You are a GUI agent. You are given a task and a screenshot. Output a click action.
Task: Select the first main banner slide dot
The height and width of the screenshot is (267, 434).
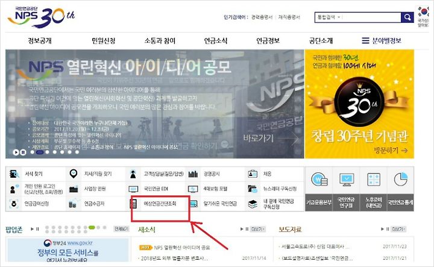tap(33, 152)
